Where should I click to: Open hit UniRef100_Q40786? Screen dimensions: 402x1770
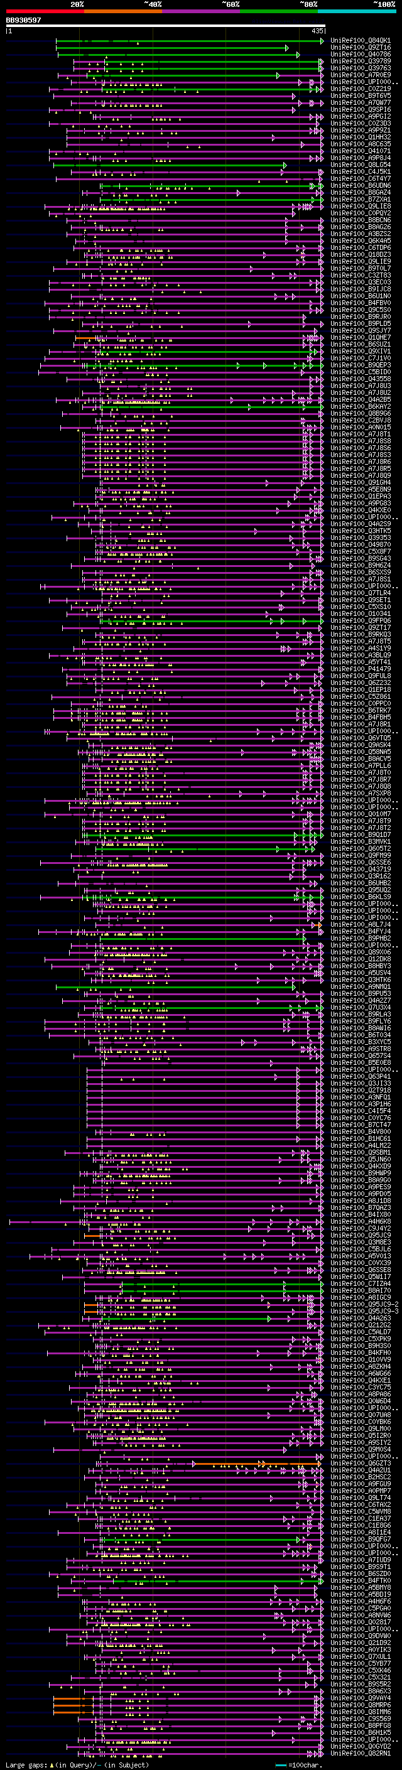click(360, 54)
